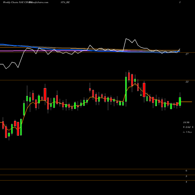Click the 'Weekly Charts NSE' header text
This screenshot has height=195, width=195.
pyautogui.click(x=13, y=2)
